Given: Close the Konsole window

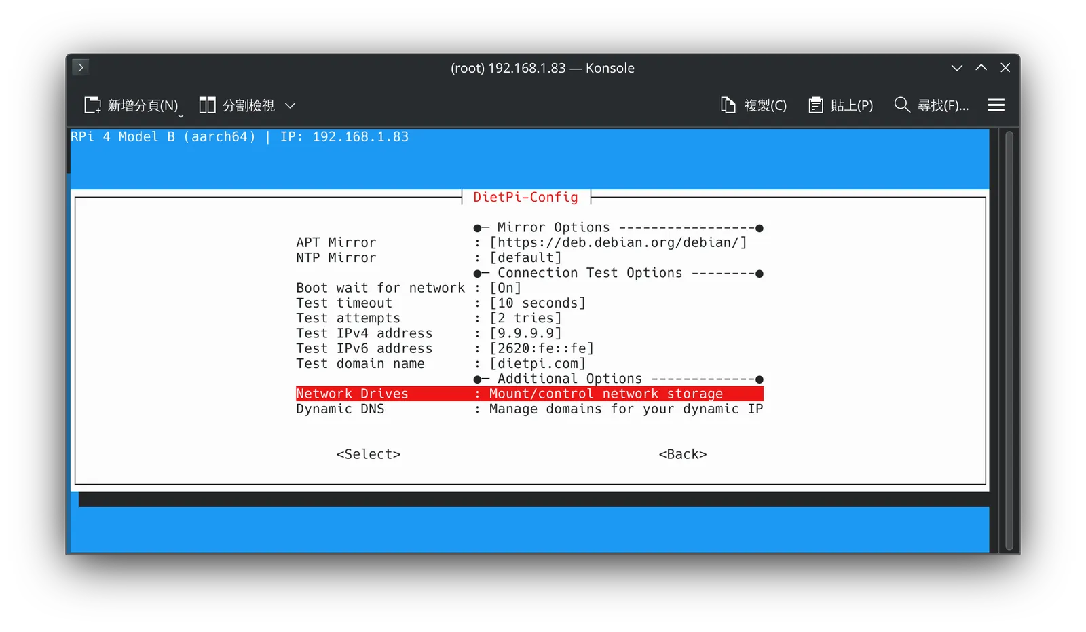Looking at the screenshot, I should (1005, 68).
